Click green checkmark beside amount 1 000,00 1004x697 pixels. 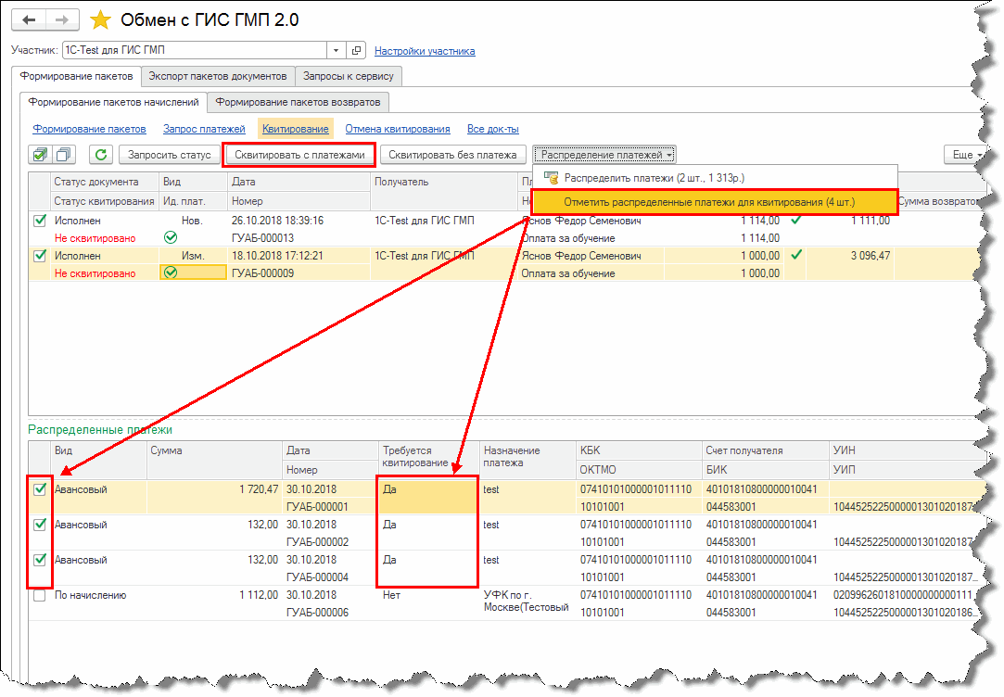(x=796, y=256)
